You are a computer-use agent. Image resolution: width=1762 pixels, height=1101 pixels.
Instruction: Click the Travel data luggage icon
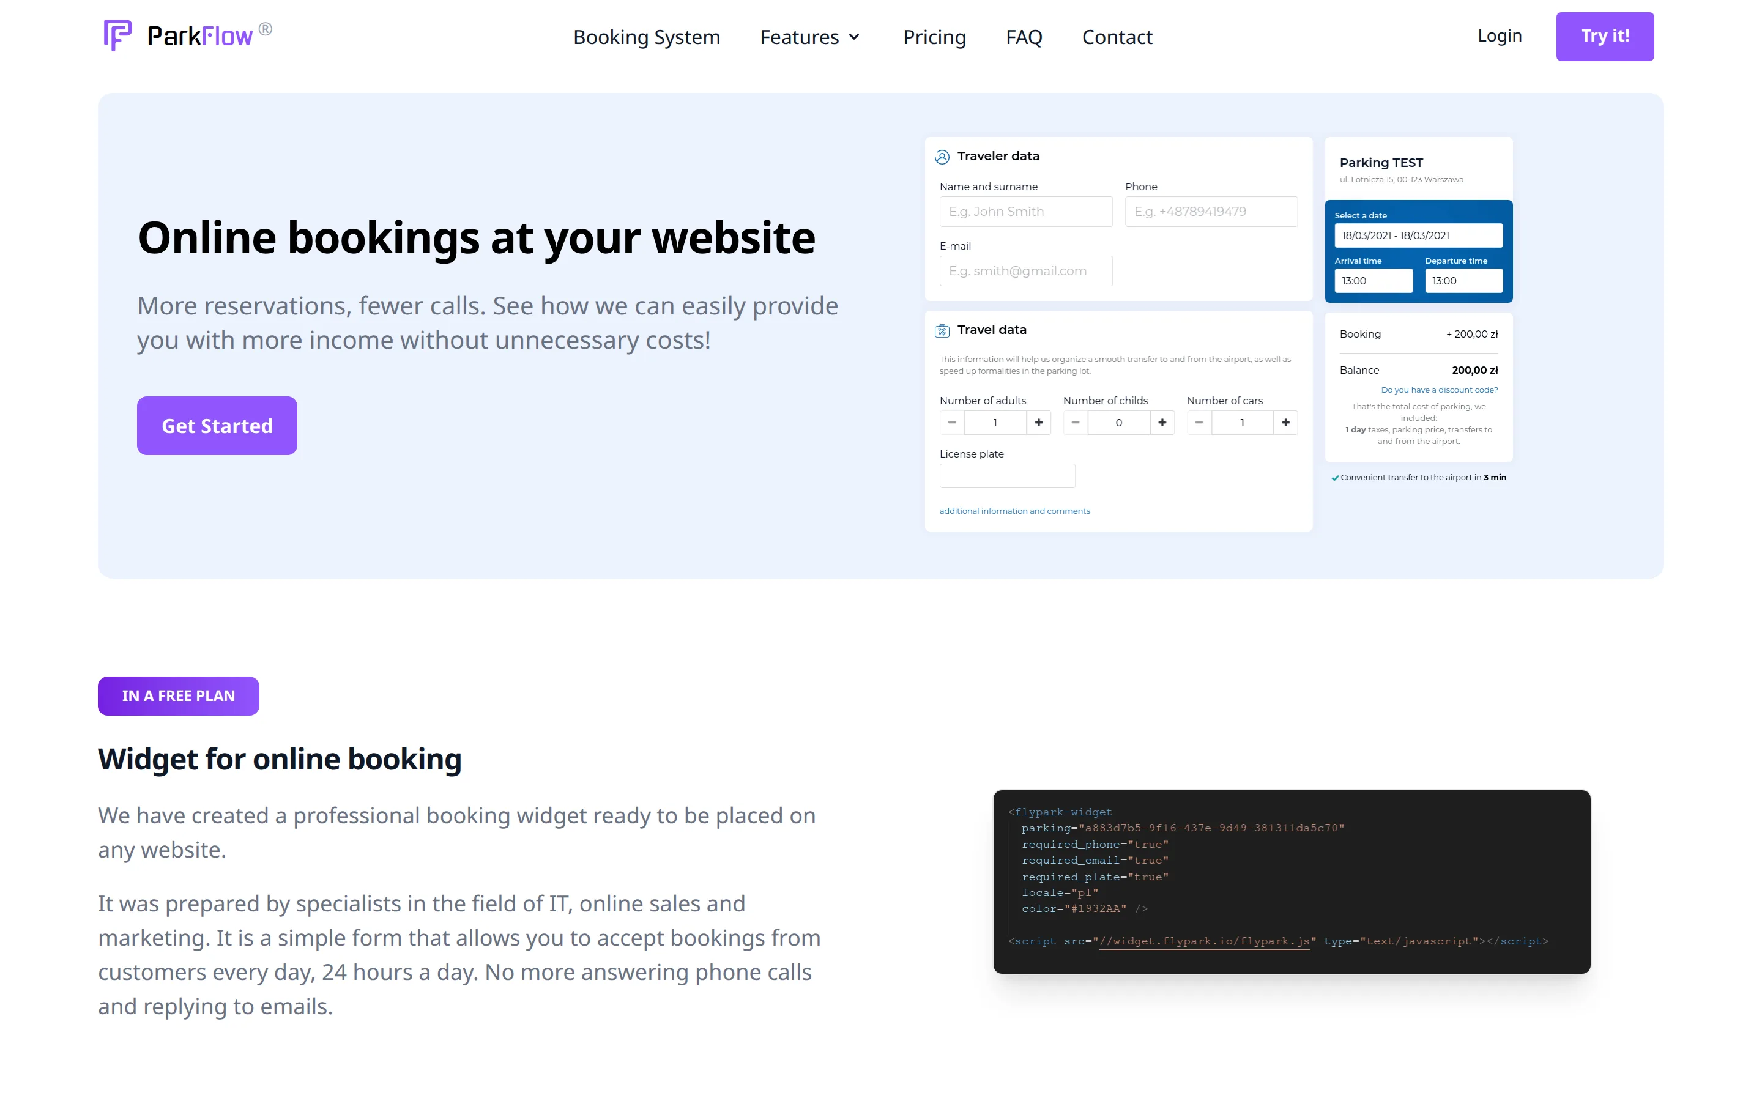(x=942, y=330)
